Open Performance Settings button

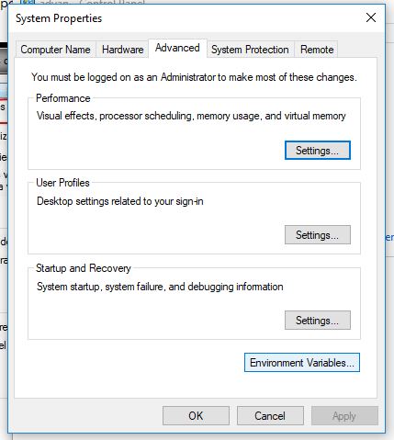318,151
